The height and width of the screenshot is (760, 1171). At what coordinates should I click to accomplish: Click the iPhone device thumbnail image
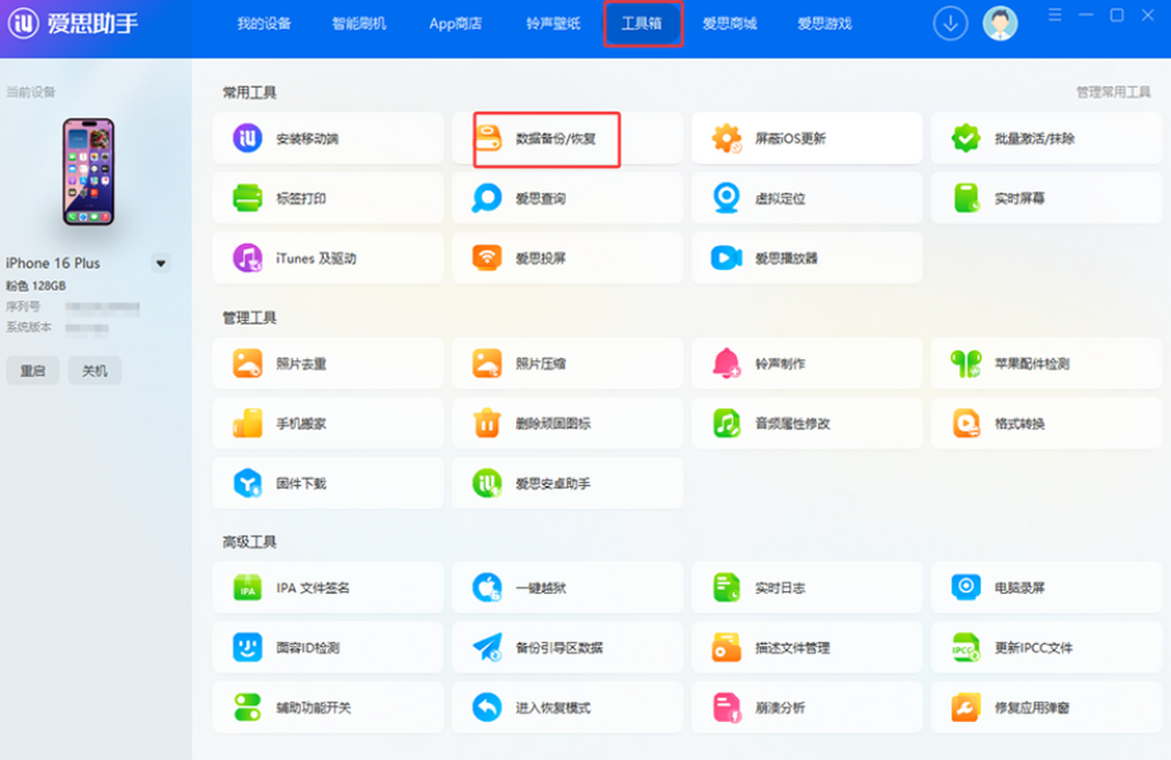[89, 172]
